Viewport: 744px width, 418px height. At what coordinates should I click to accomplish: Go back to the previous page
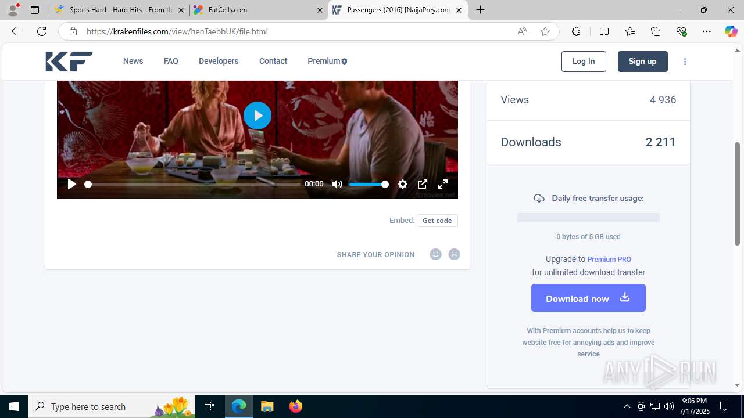[16, 31]
